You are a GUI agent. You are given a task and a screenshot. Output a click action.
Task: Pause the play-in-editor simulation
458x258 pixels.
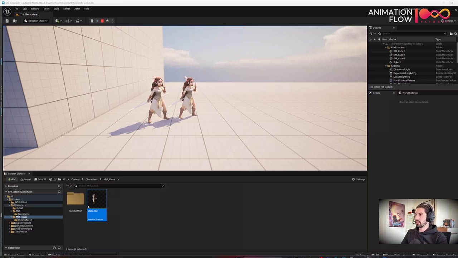(x=92, y=21)
